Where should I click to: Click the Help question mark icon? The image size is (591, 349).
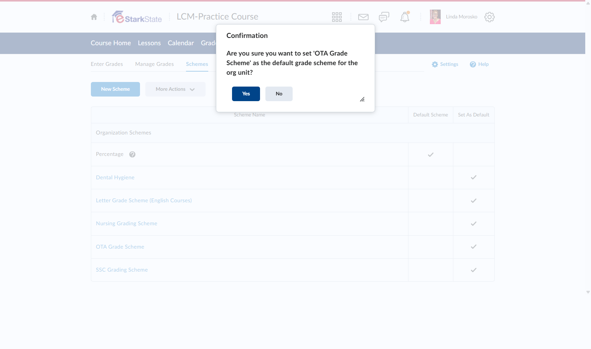point(473,64)
